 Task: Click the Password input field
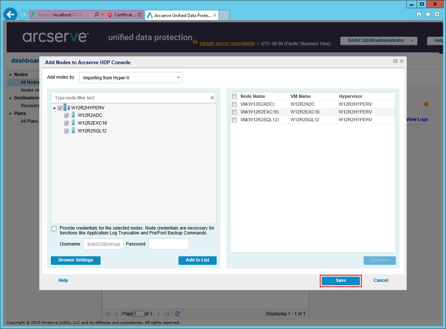click(x=169, y=244)
